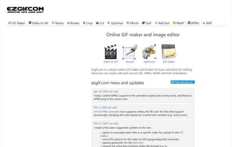Open Video to GIF menu item
This screenshot has height=147, width=232.
[39, 23]
